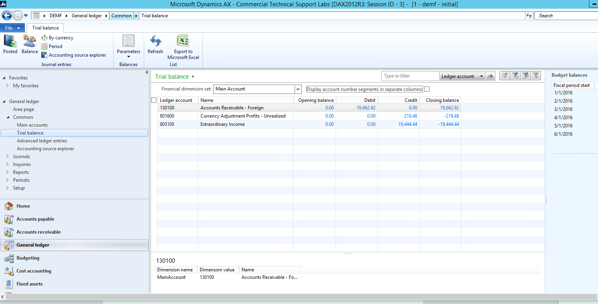Toggle the select-all rows checkbox

(154, 100)
